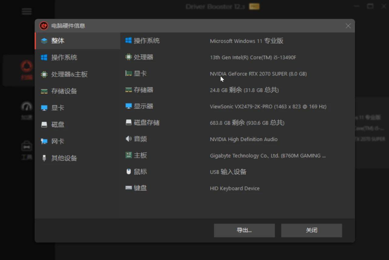389x260 pixels.
Task: Click the disk icon next to 磁盘存储
Action: [129, 122]
